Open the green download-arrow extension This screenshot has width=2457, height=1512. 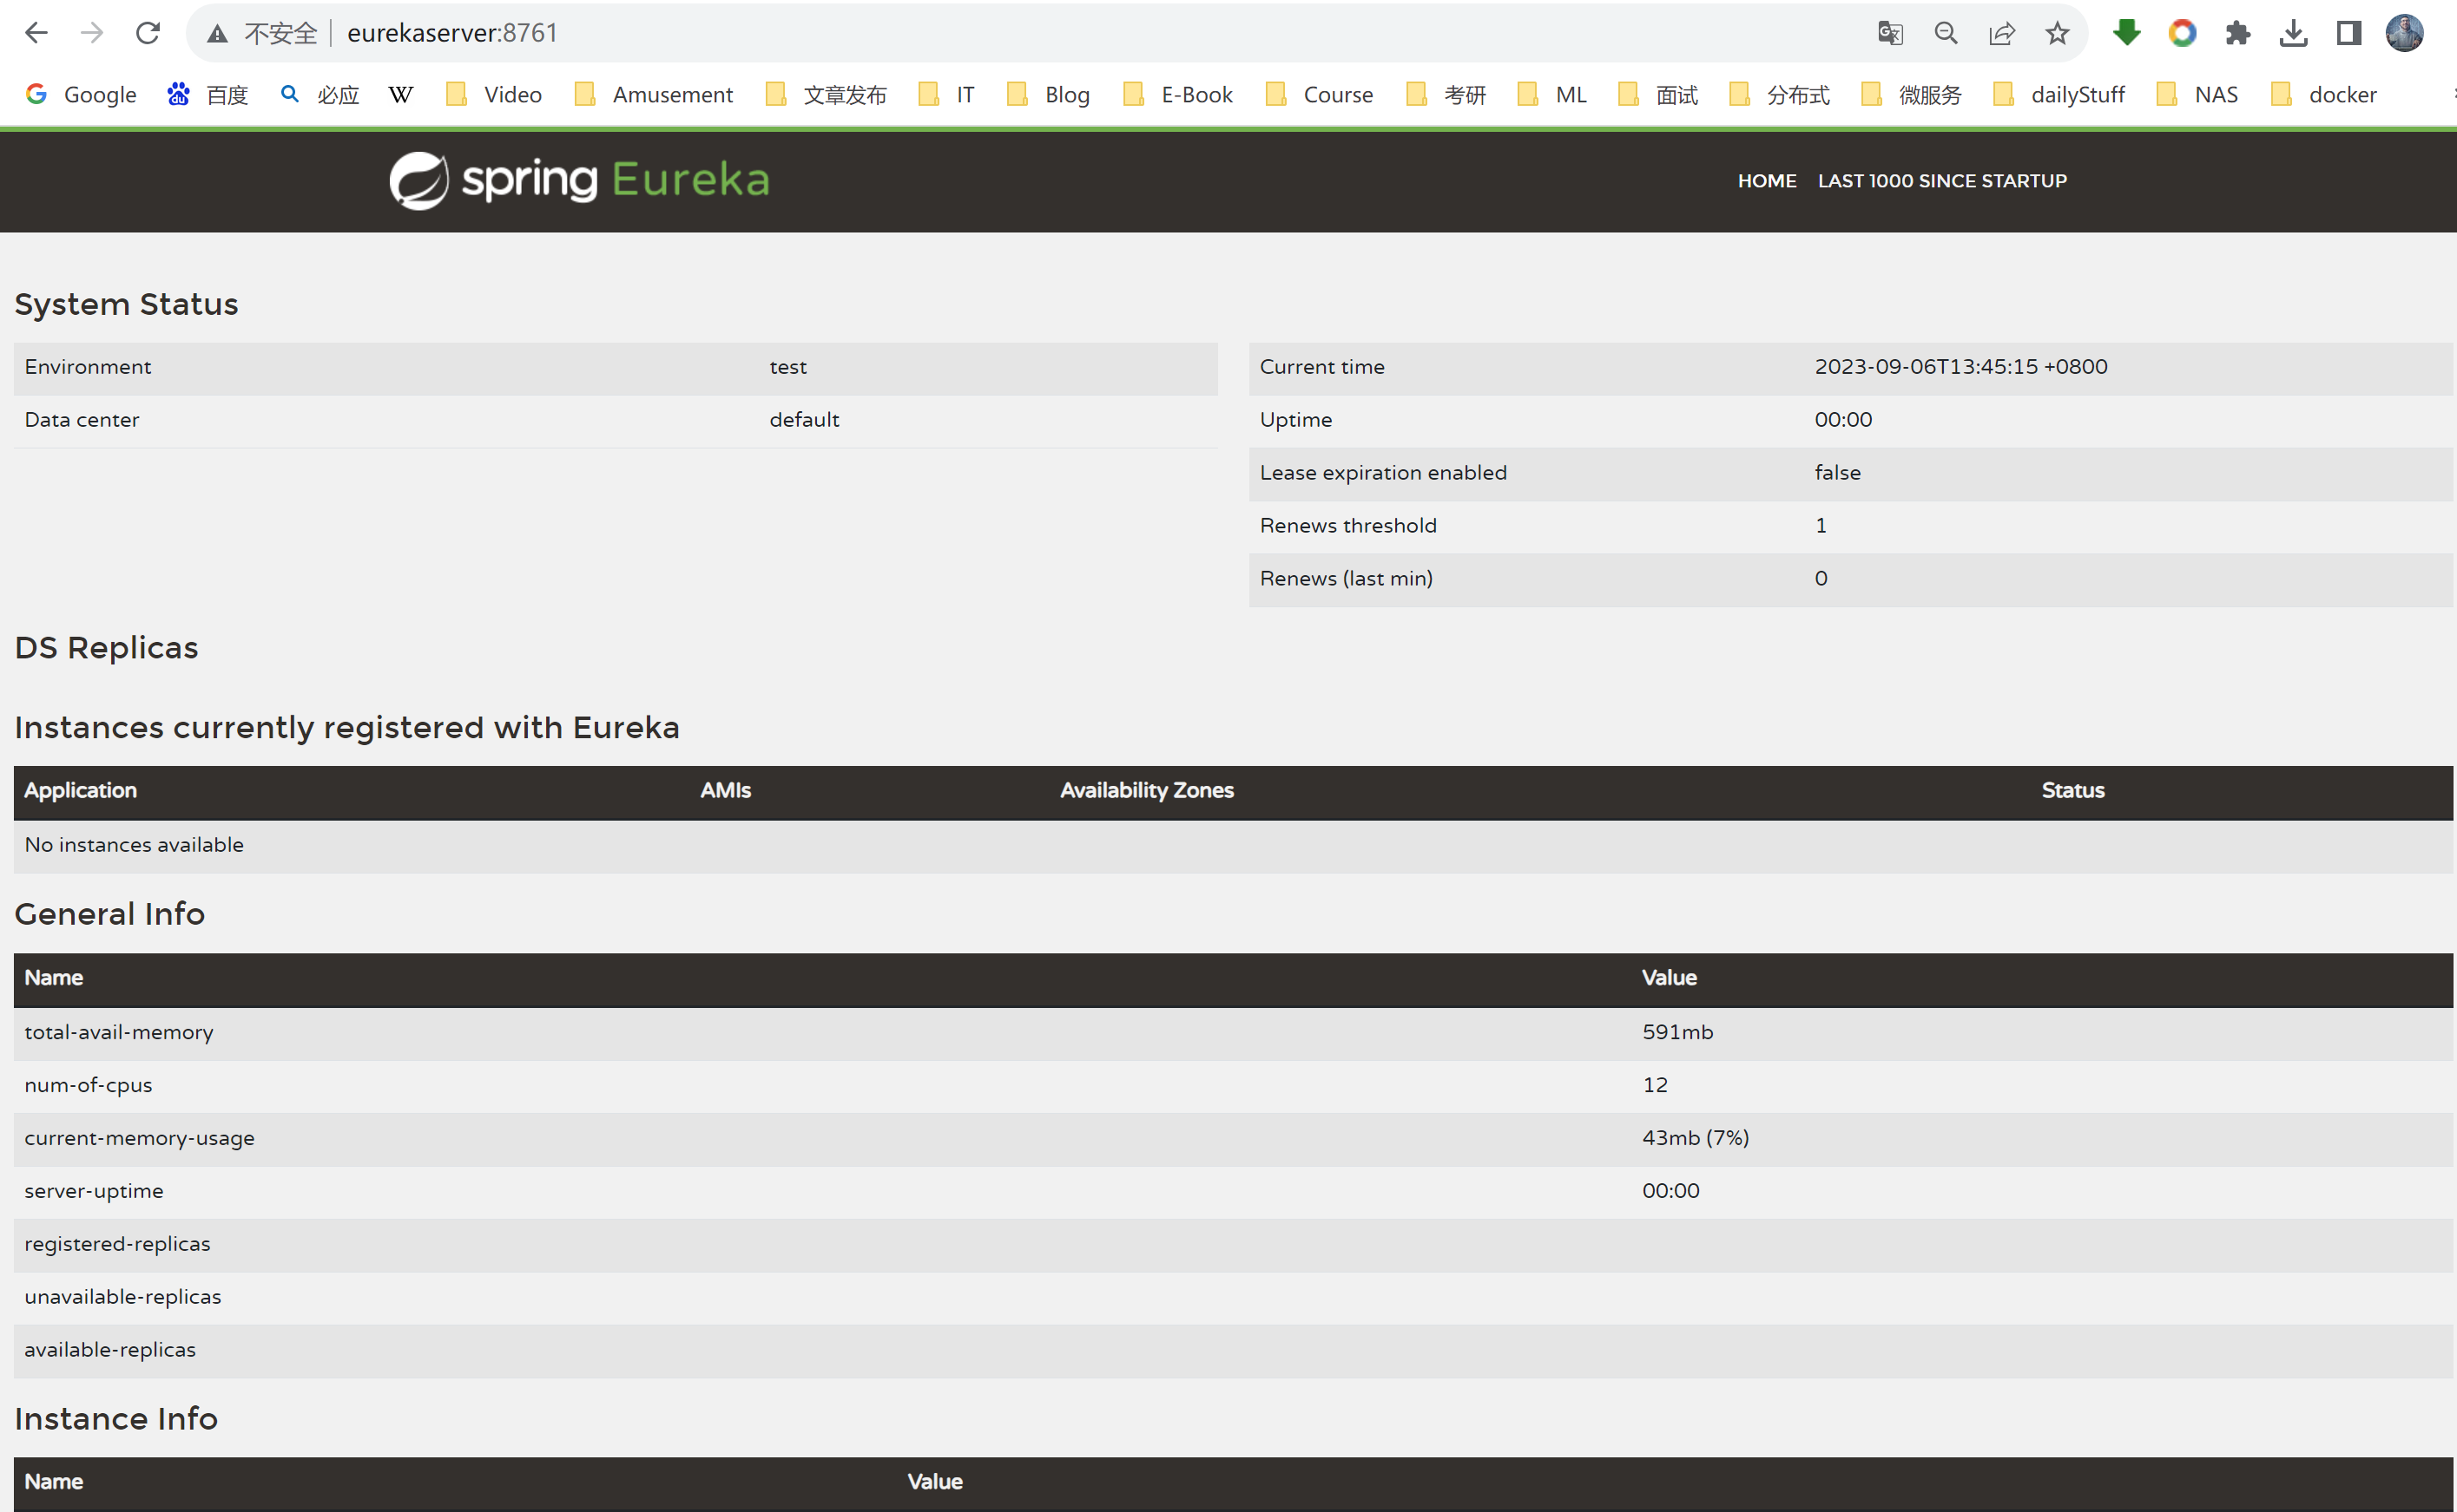coord(2127,33)
